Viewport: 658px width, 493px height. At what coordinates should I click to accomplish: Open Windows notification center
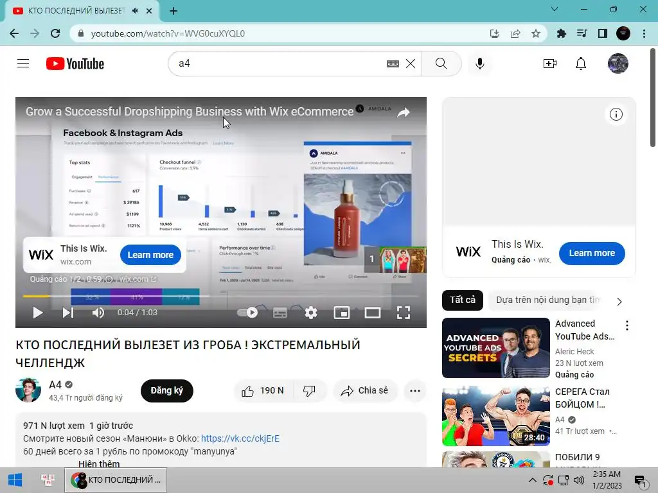point(641,481)
